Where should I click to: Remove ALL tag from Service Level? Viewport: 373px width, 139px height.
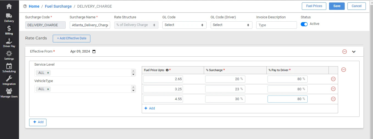pyautogui.click(x=48, y=73)
